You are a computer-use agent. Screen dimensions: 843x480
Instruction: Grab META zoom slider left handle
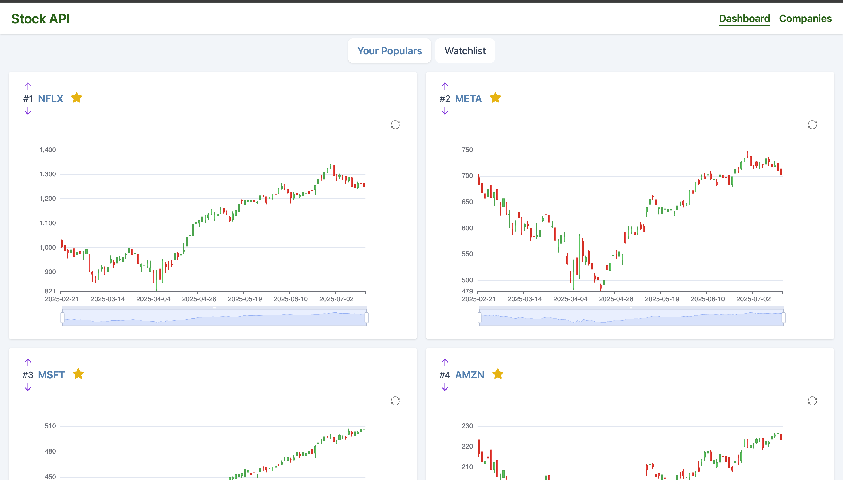[479, 317]
